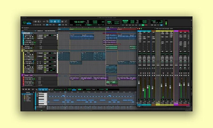Collapse the Vocals folder track
The height and width of the screenshot is (128, 213).
point(22,75)
